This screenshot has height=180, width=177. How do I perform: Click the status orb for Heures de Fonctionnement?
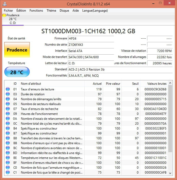8,114
